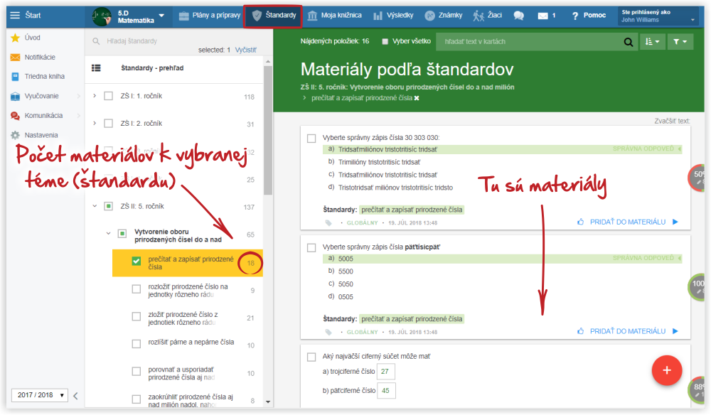Click the magnifier icon in Hľadaj štandardy
Viewport: 711px width, 415px height.
96,41
